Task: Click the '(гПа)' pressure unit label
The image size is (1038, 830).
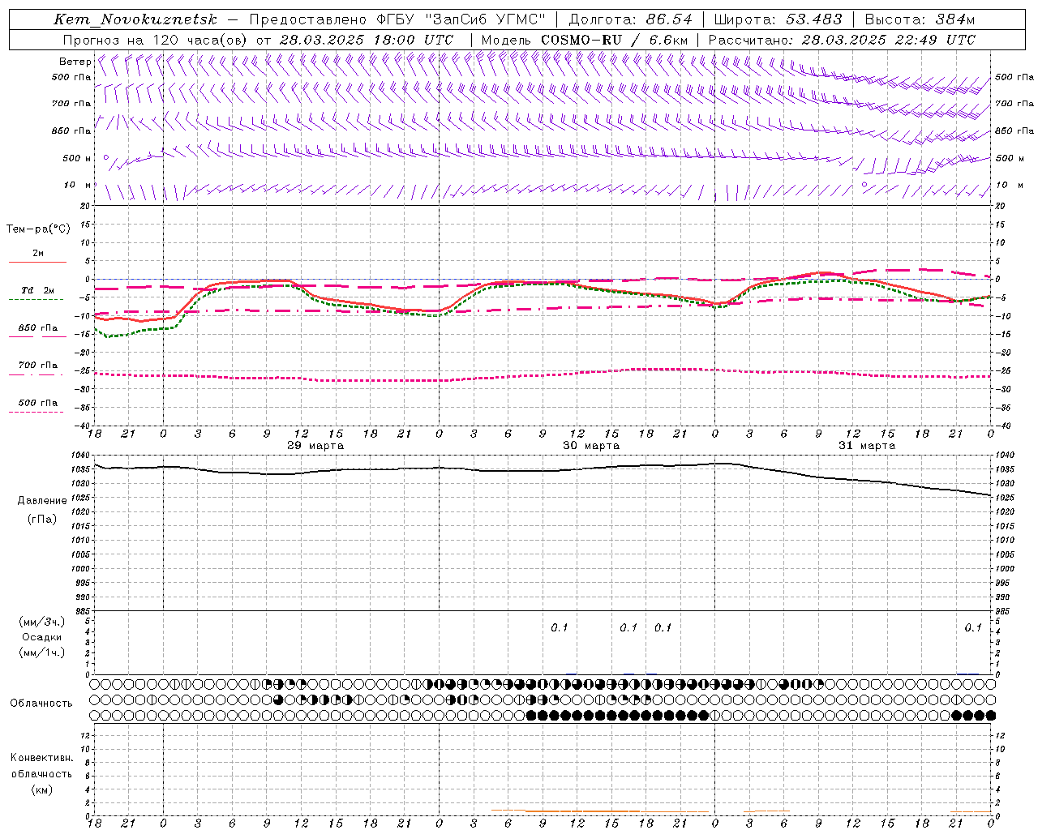Action: tap(41, 519)
